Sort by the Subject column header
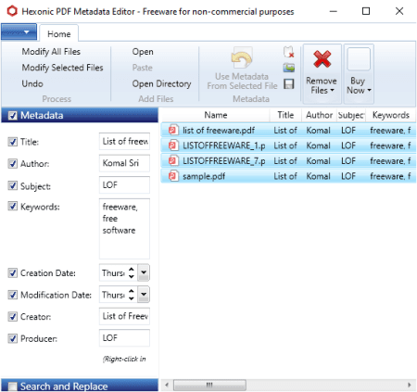 tap(351, 115)
